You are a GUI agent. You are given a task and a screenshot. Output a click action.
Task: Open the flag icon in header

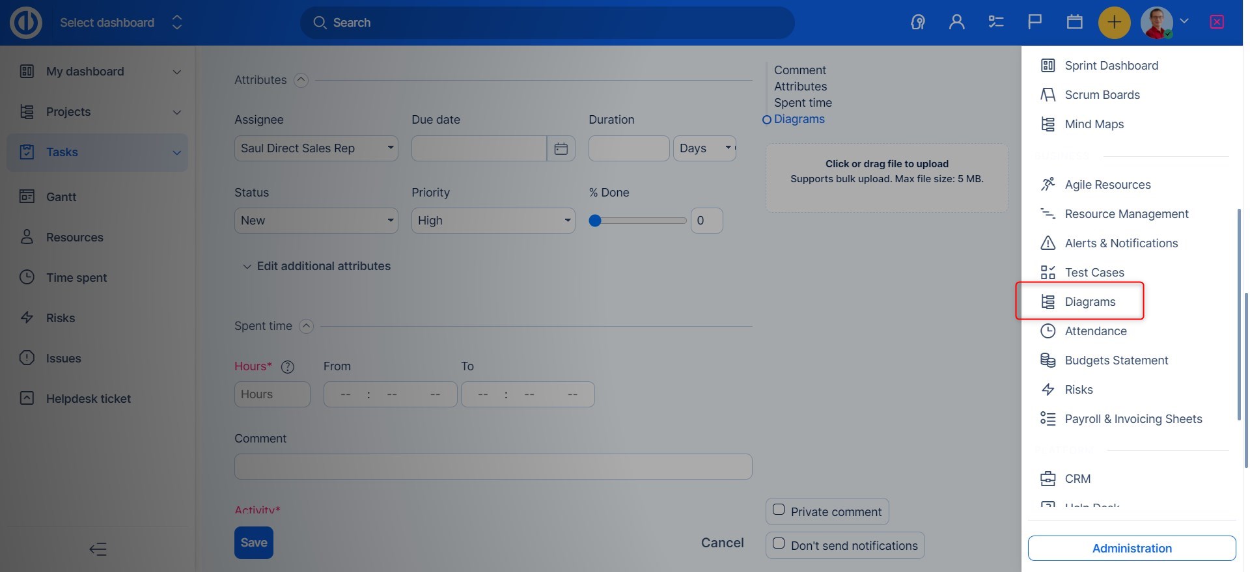coord(1035,22)
